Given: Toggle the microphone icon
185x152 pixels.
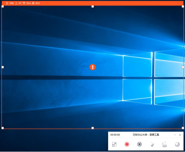Looking at the screenshot, I should pos(152,144).
